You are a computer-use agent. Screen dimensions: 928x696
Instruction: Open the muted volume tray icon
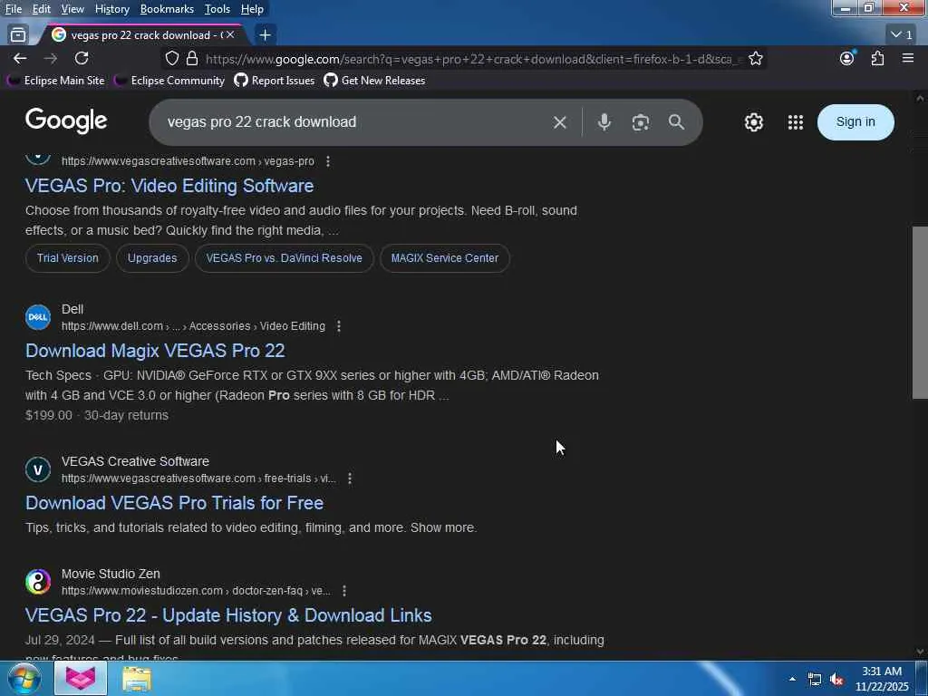point(836,680)
